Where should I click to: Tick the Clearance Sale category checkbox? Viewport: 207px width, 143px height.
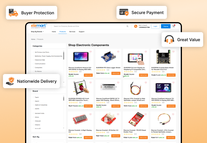[33, 60]
